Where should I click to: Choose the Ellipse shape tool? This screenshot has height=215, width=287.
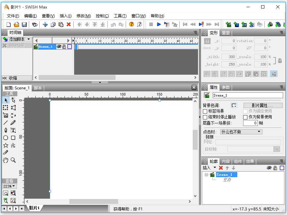point(6,138)
